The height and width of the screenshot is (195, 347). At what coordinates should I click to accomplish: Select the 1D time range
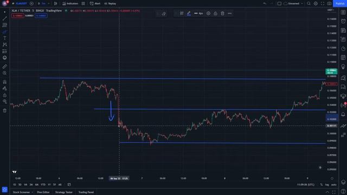tap(15, 185)
